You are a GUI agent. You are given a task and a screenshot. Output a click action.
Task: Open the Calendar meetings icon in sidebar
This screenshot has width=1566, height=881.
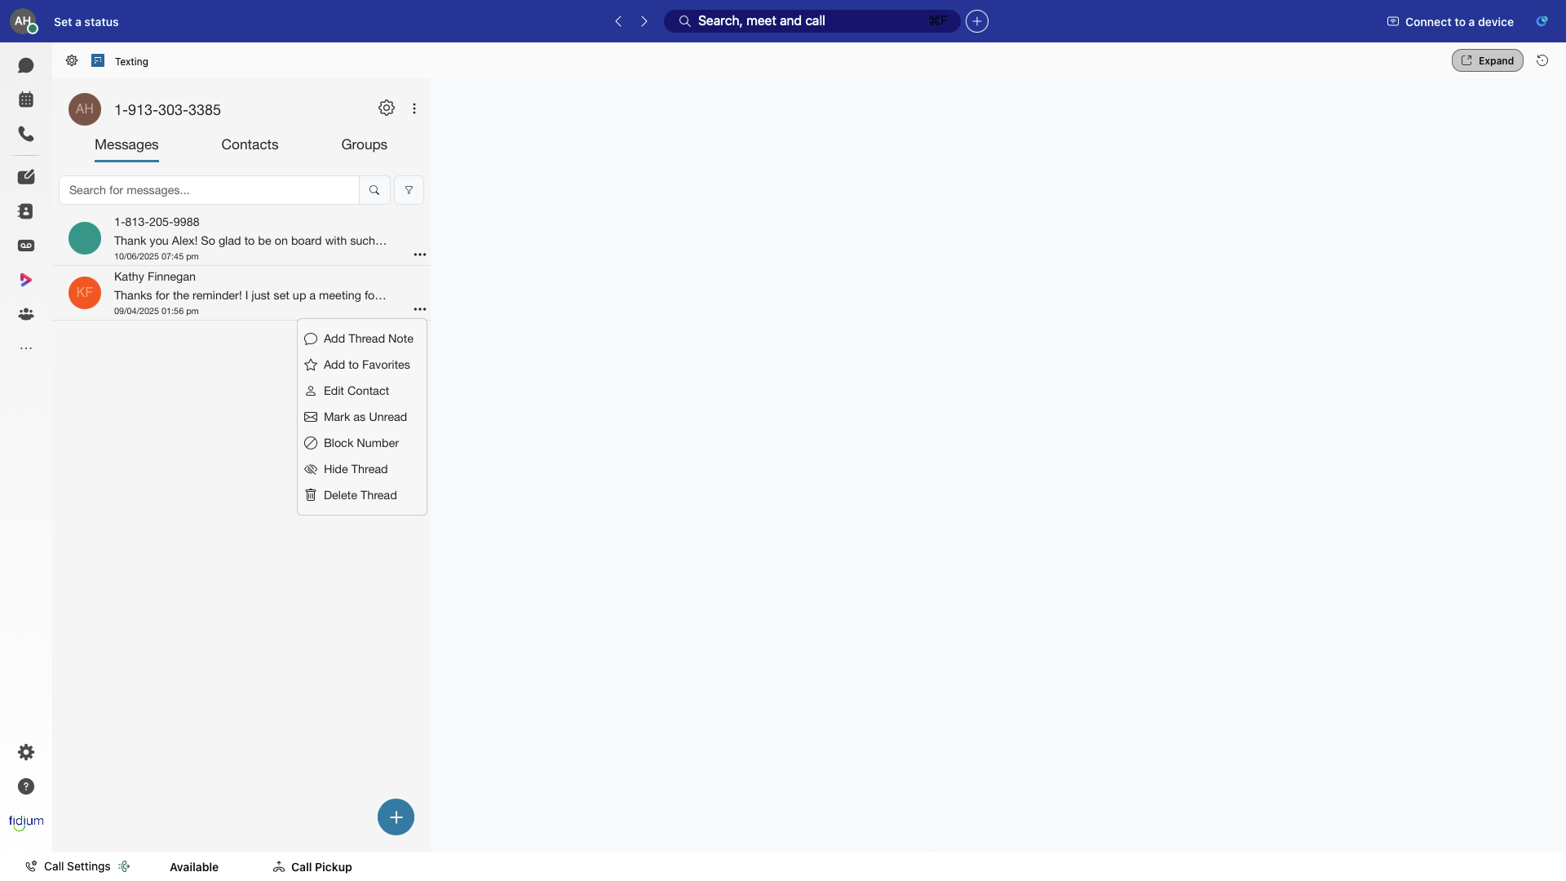point(26,100)
